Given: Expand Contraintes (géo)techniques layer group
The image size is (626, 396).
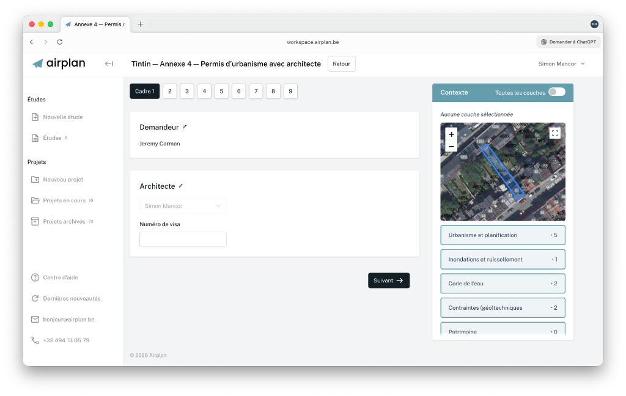Looking at the screenshot, I should tap(503, 308).
